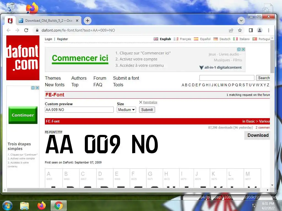Image resolution: width=282 pixels, height=211 pixels.
Task: Open Firefox from the taskbar
Action: [42, 206]
